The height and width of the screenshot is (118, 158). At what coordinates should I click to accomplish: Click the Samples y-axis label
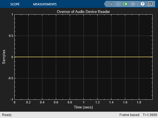tap(4, 57)
